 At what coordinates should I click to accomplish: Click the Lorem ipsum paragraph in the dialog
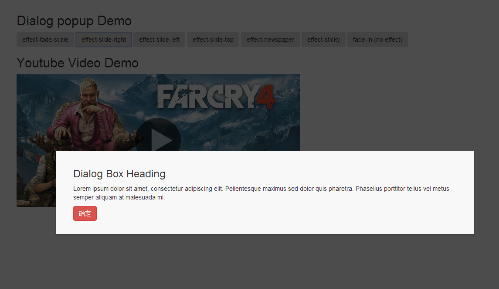(261, 193)
